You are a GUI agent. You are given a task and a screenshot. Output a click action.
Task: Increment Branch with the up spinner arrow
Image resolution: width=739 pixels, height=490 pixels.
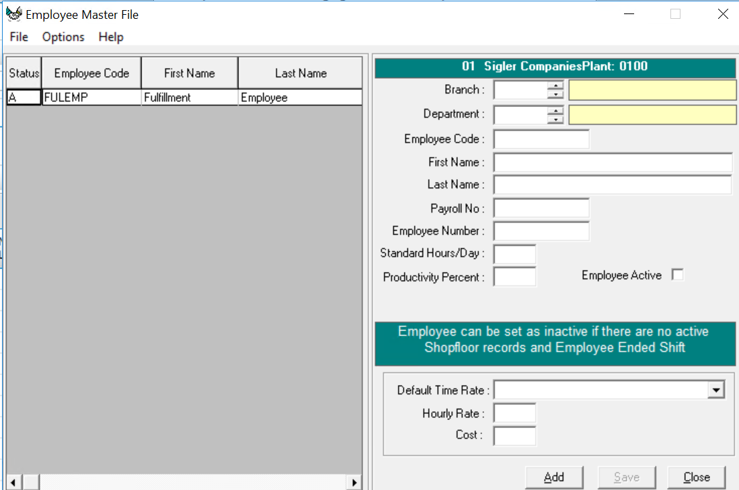coord(557,86)
